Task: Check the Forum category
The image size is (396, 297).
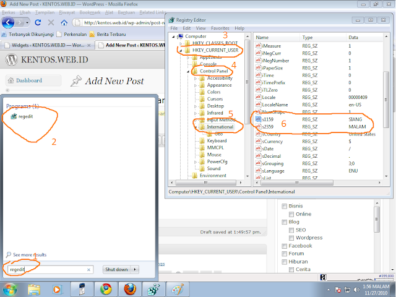Action: pyautogui.click(x=285, y=254)
